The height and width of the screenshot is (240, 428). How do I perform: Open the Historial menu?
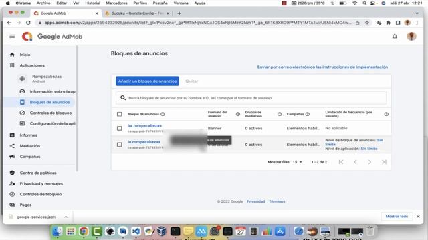(92, 3)
